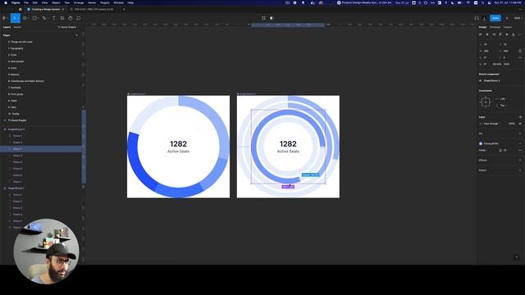
Task: Open the Donut Graphs page selector dropdown
Action: coord(67,27)
